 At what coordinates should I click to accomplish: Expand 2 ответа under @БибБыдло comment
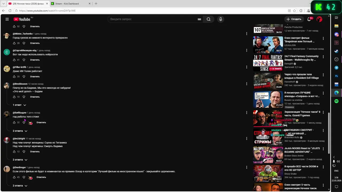coord(20,131)
